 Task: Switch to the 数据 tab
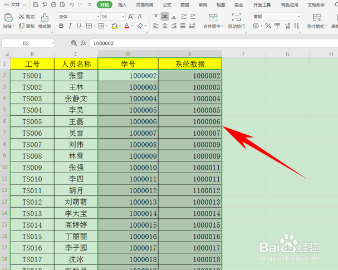click(185, 5)
